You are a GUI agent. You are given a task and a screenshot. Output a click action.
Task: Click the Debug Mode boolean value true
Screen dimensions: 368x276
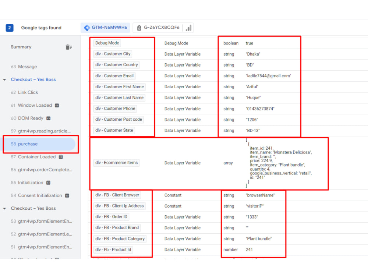pyautogui.click(x=250, y=43)
